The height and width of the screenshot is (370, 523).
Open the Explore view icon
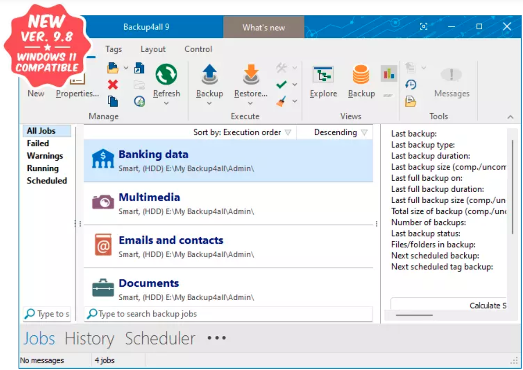[323, 74]
